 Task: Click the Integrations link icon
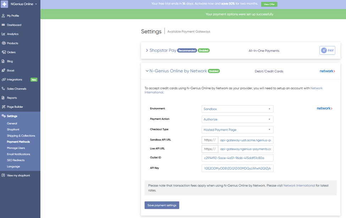tap(4, 80)
